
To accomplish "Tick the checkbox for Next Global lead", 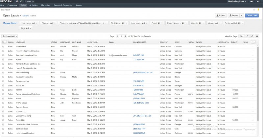I will point(3,46).
